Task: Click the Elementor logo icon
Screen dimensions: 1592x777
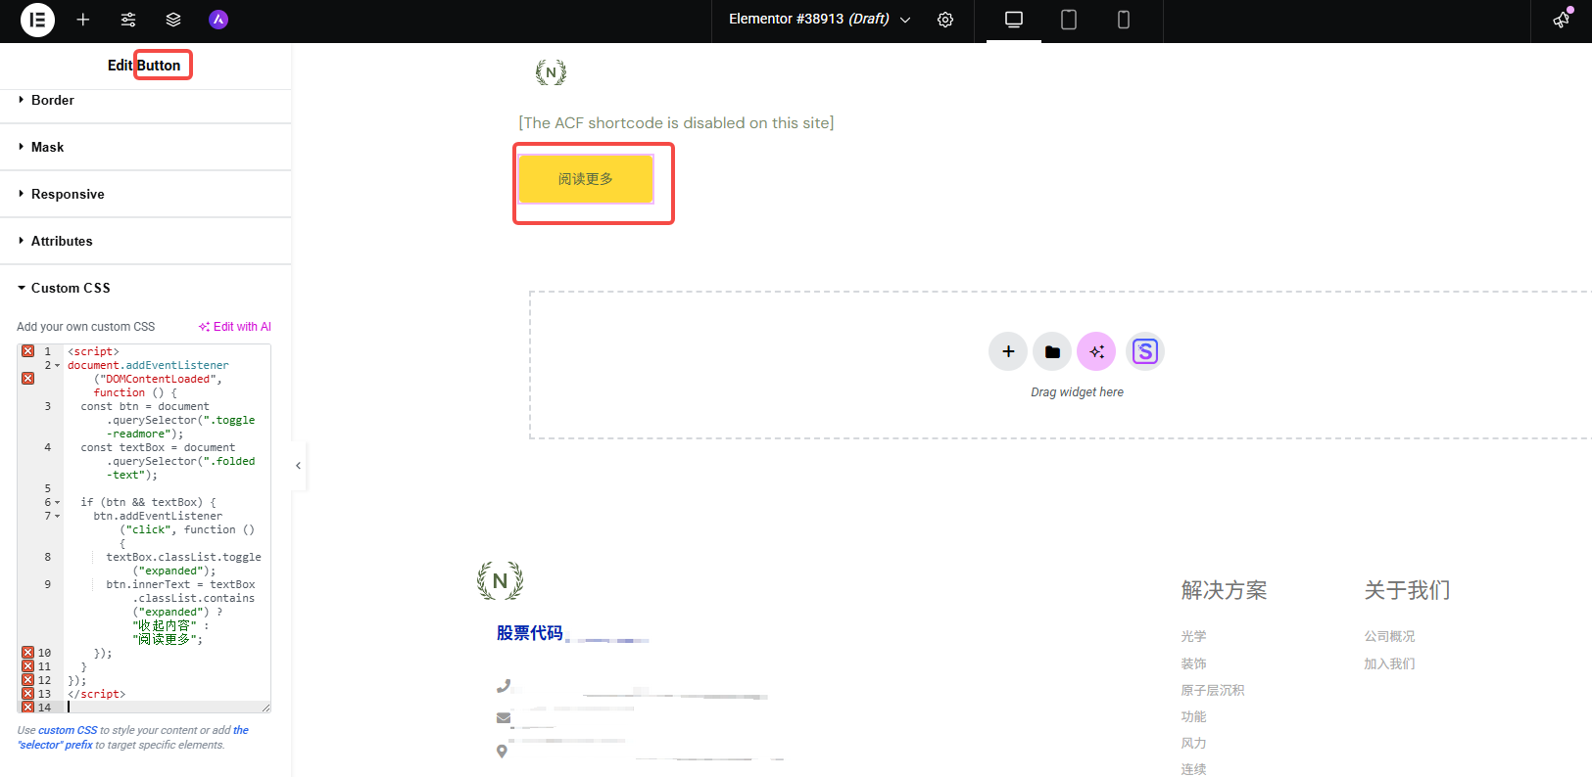Action: click(37, 20)
